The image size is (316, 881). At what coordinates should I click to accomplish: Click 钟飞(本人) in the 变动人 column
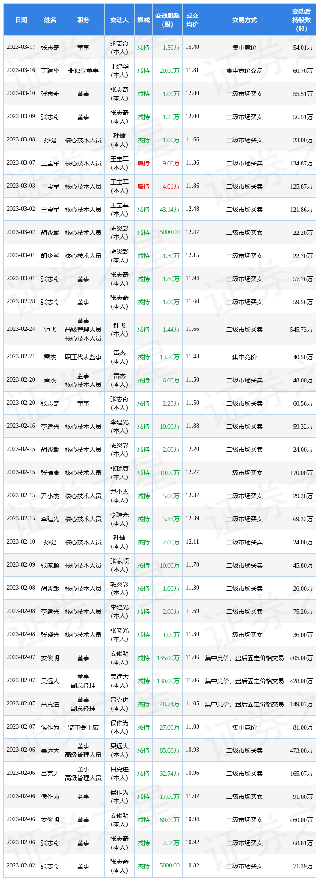tap(119, 329)
